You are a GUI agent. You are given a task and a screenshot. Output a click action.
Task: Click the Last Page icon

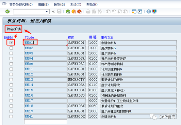point(125,11)
